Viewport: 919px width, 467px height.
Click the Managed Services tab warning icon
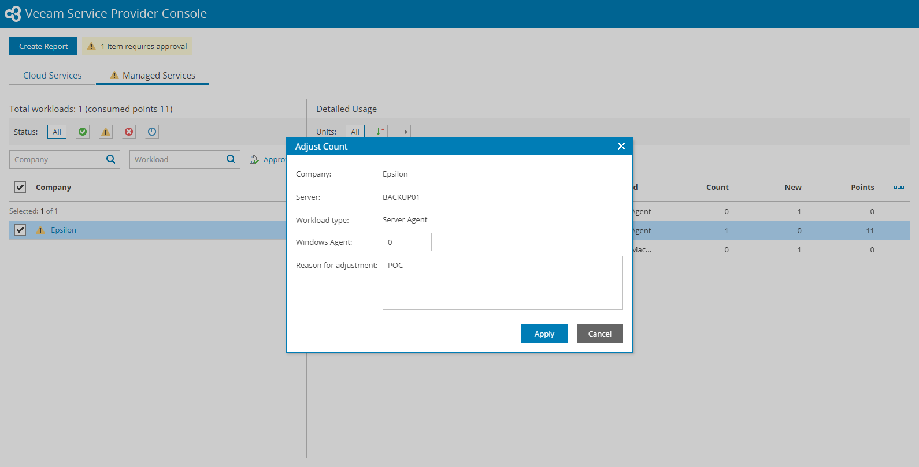pos(114,75)
